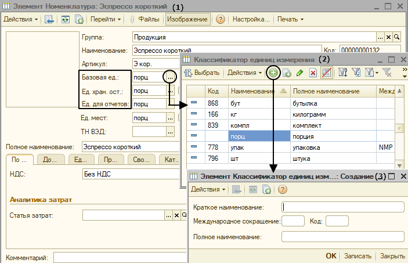Screen dimensions: 408x263
Task: Click the first funnel filter icon
Action: point(342,73)
